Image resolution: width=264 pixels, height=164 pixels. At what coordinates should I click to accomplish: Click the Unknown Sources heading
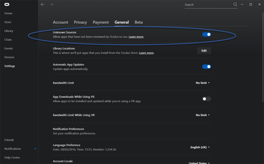point(64,32)
